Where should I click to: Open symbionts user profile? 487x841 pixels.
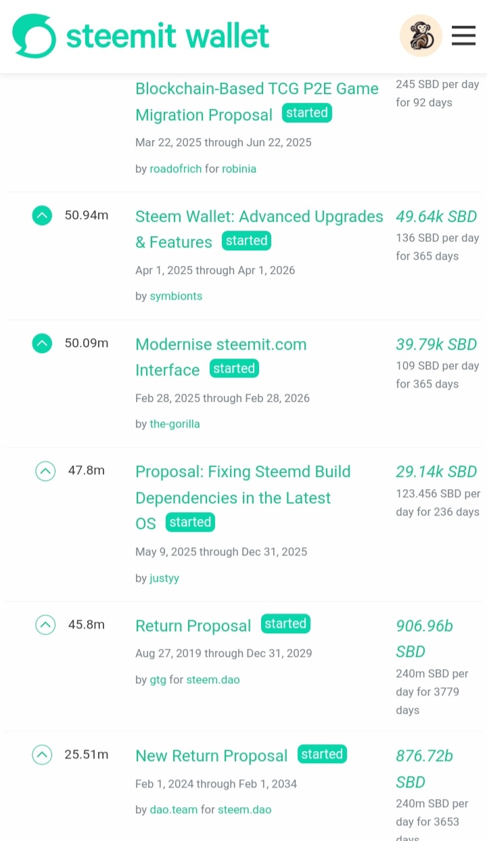pos(176,296)
